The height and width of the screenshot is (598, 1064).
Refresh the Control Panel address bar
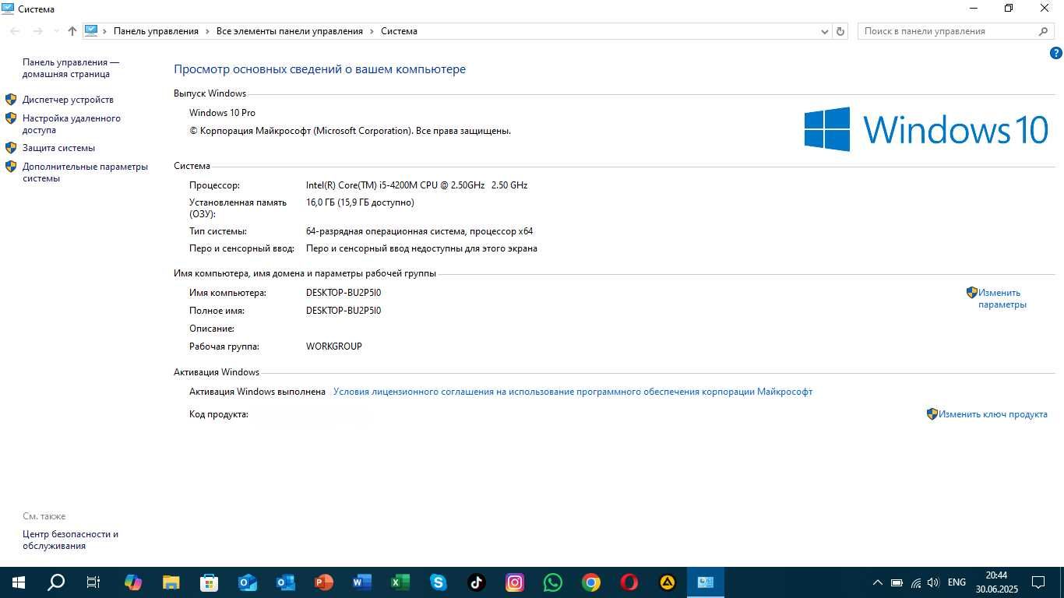840,31
